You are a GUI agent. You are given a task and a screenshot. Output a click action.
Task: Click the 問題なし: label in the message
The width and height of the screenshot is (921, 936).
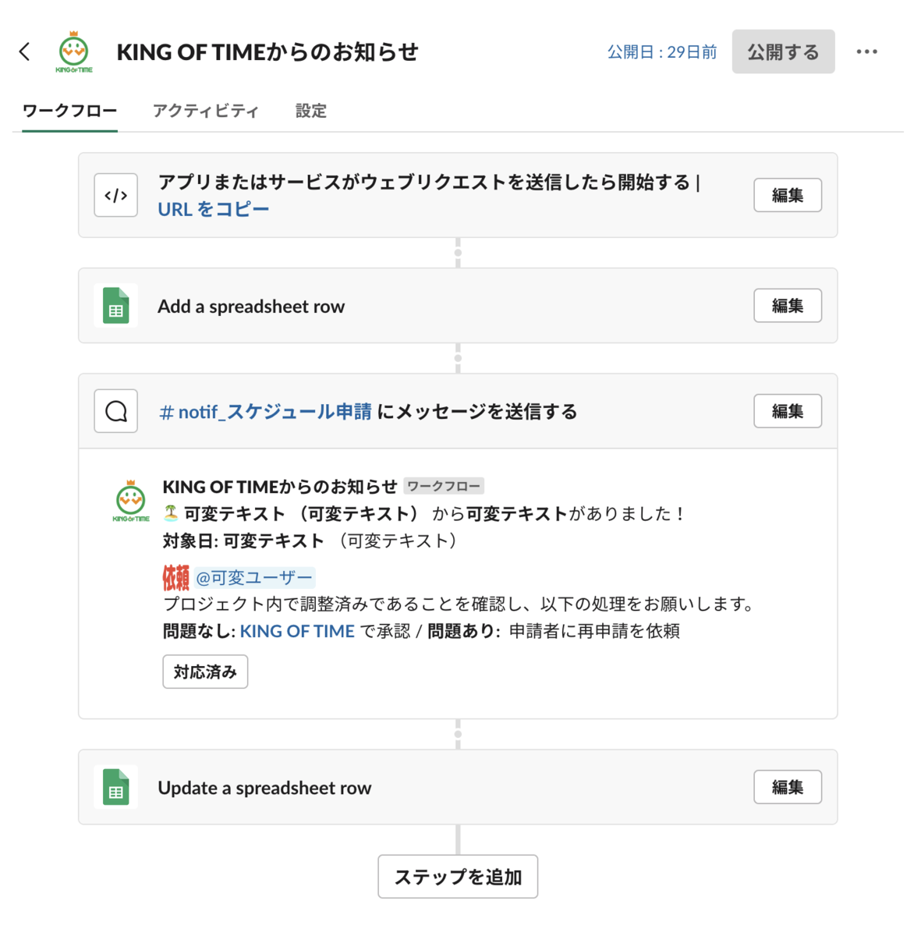click(199, 631)
